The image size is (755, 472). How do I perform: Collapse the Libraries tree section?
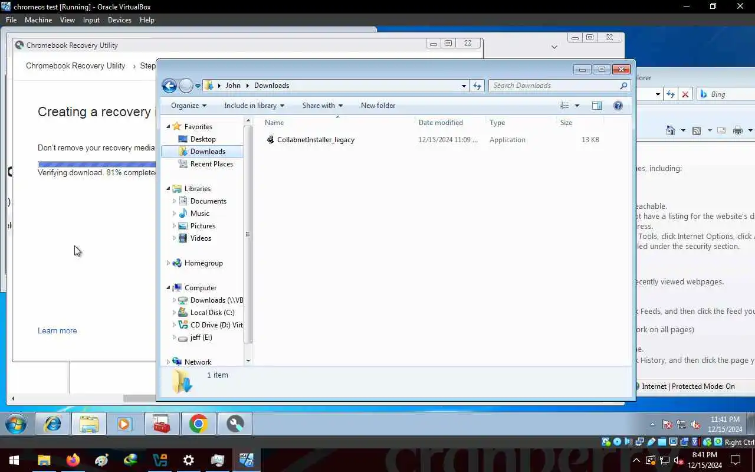point(169,189)
